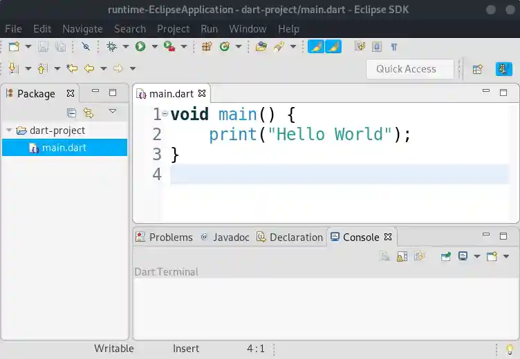Switch to the Javadoc tab
This screenshot has height=359, width=520.
point(225,237)
